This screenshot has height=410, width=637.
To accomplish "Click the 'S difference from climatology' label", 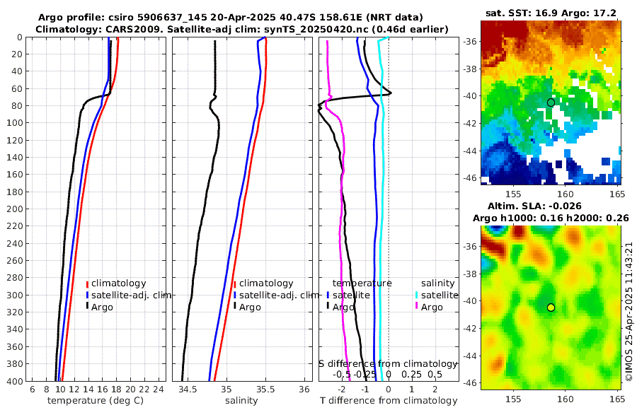I will 388,363.
